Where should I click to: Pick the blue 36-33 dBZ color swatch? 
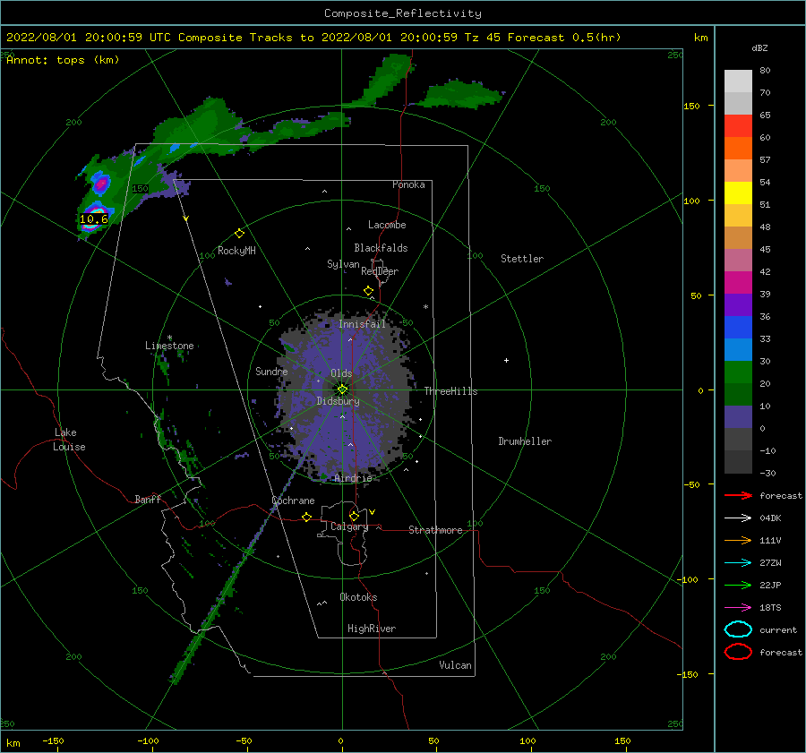738,328
